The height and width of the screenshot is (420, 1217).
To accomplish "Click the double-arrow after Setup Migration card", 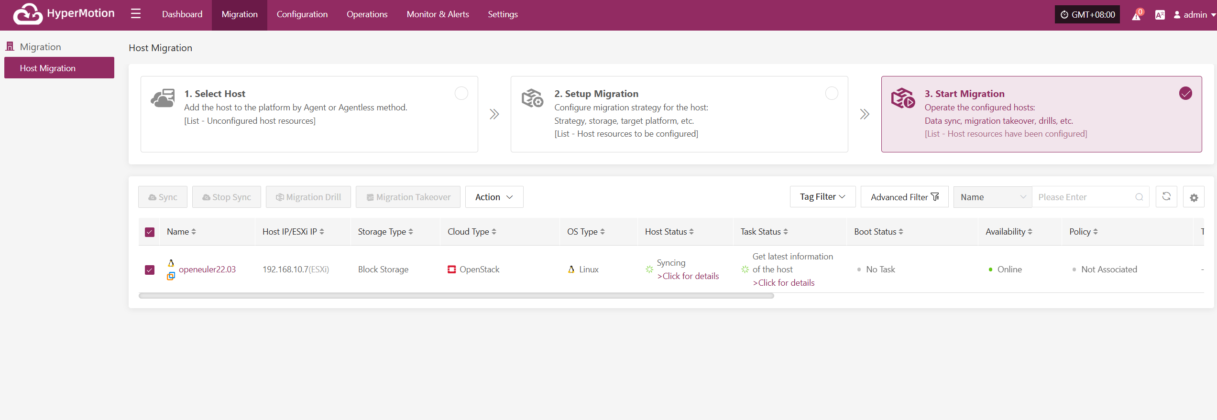I will [x=864, y=114].
